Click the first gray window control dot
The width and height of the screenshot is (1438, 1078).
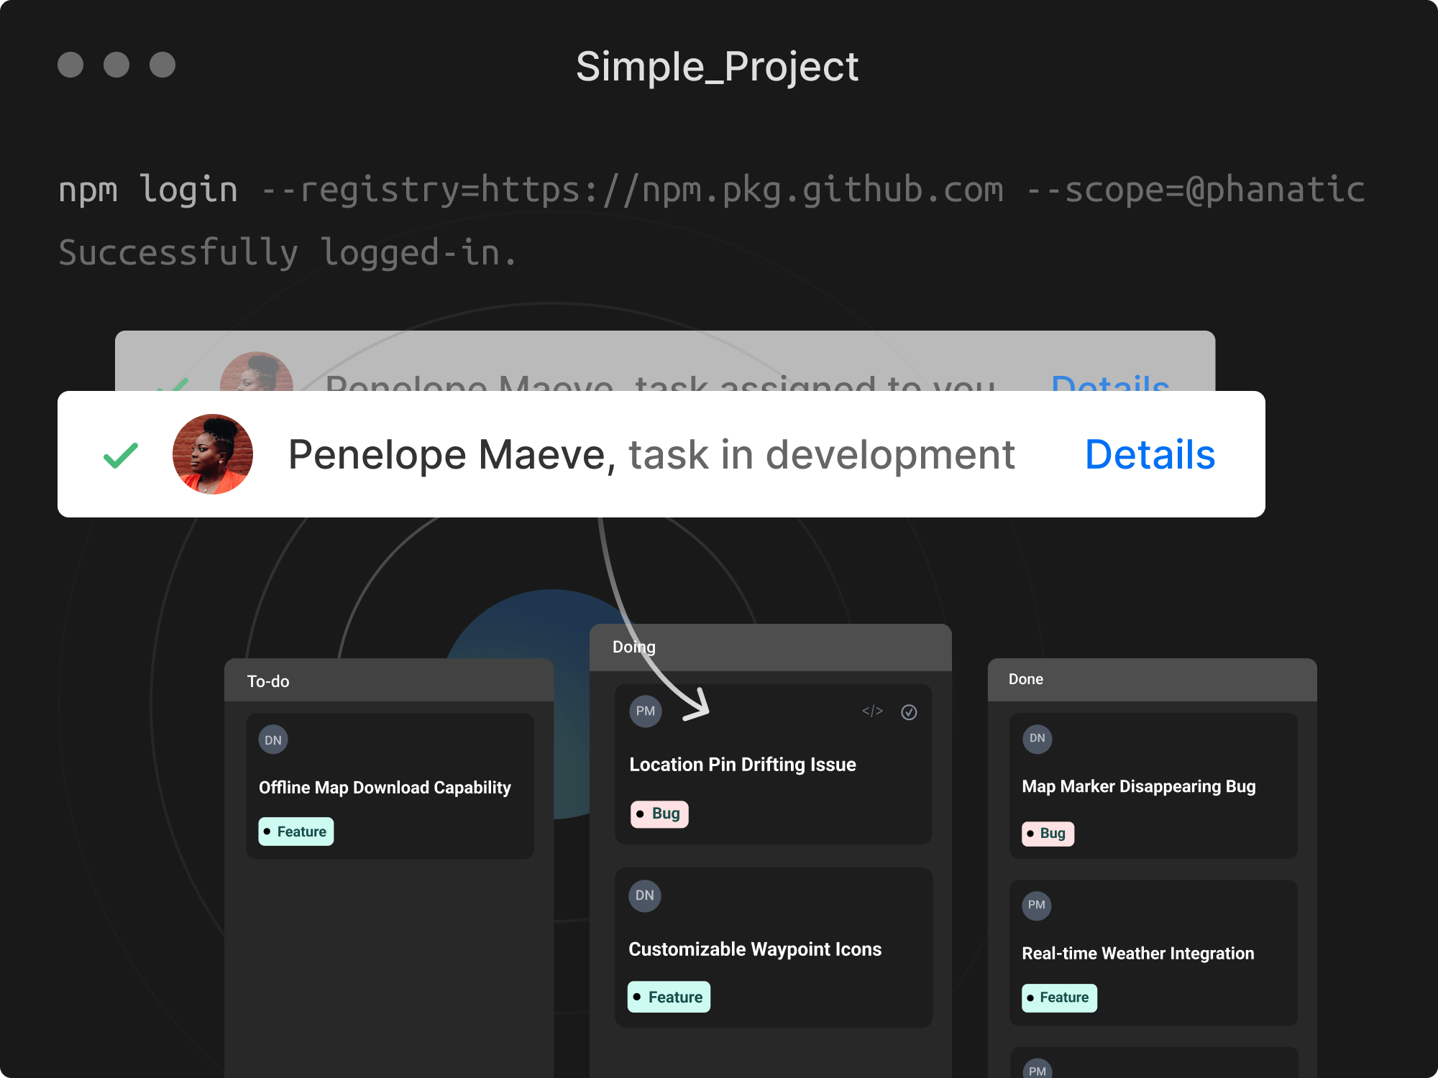70,65
